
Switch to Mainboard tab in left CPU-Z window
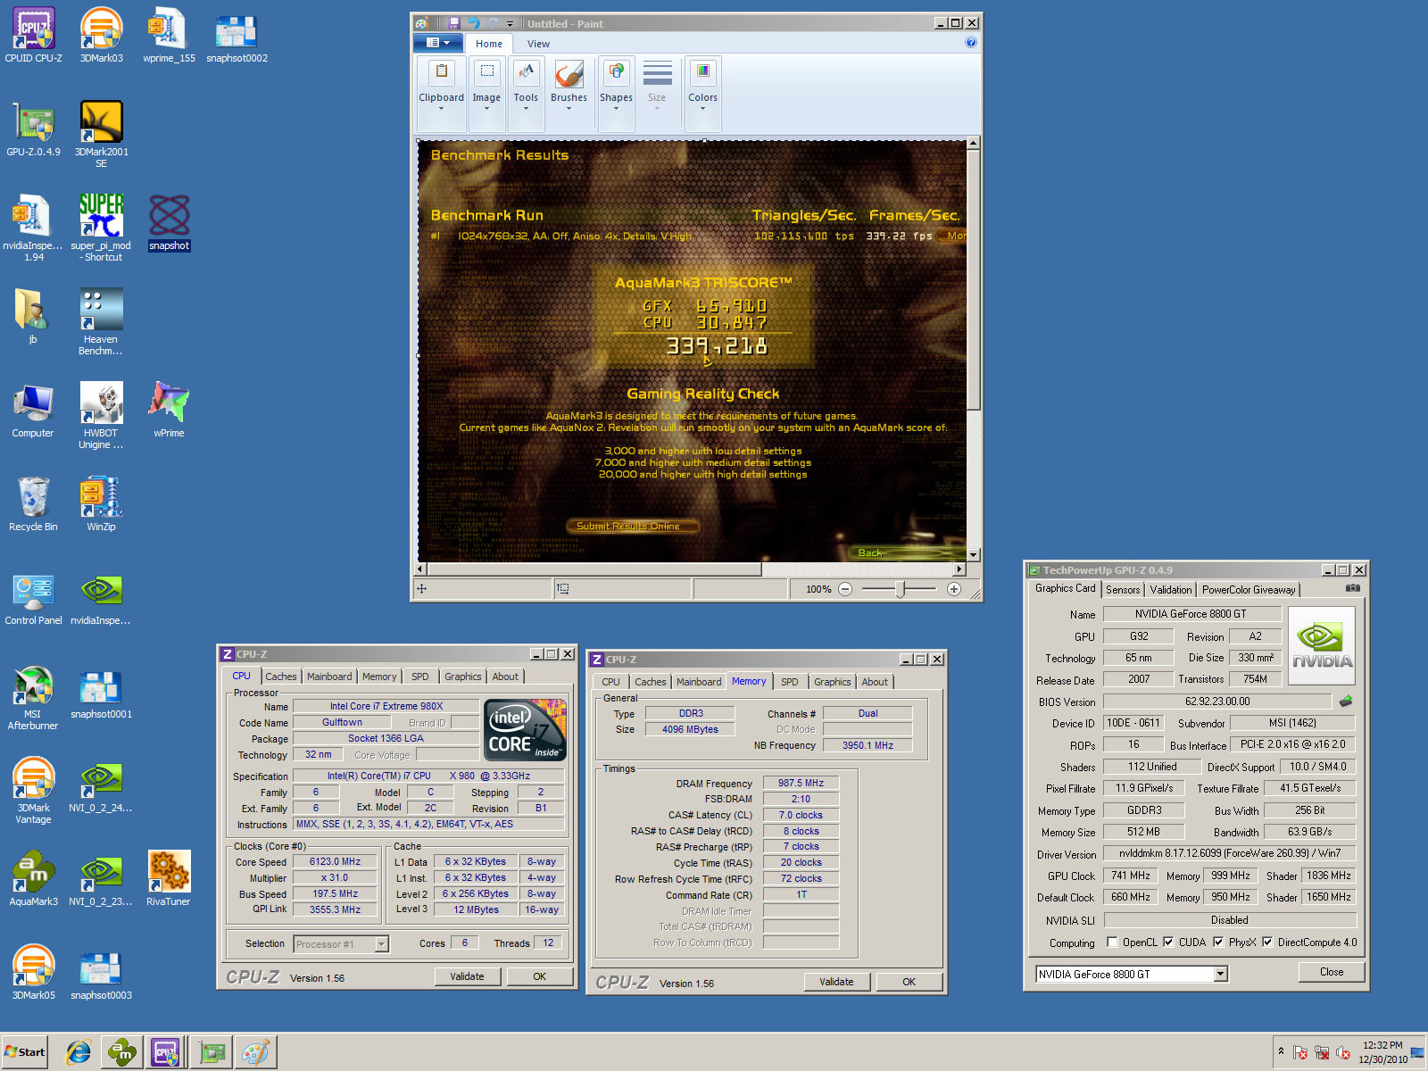click(329, 677)
